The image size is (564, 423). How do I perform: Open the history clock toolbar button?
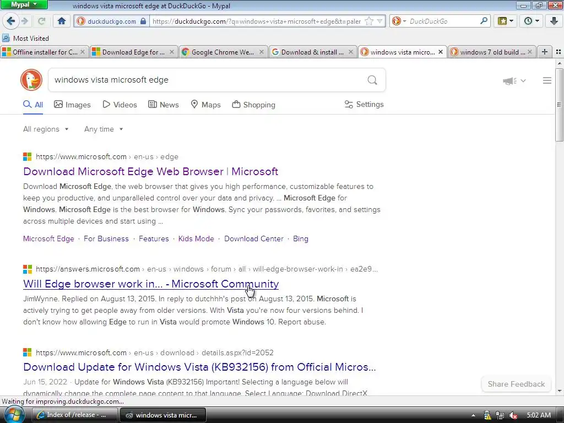pos(532,21)
